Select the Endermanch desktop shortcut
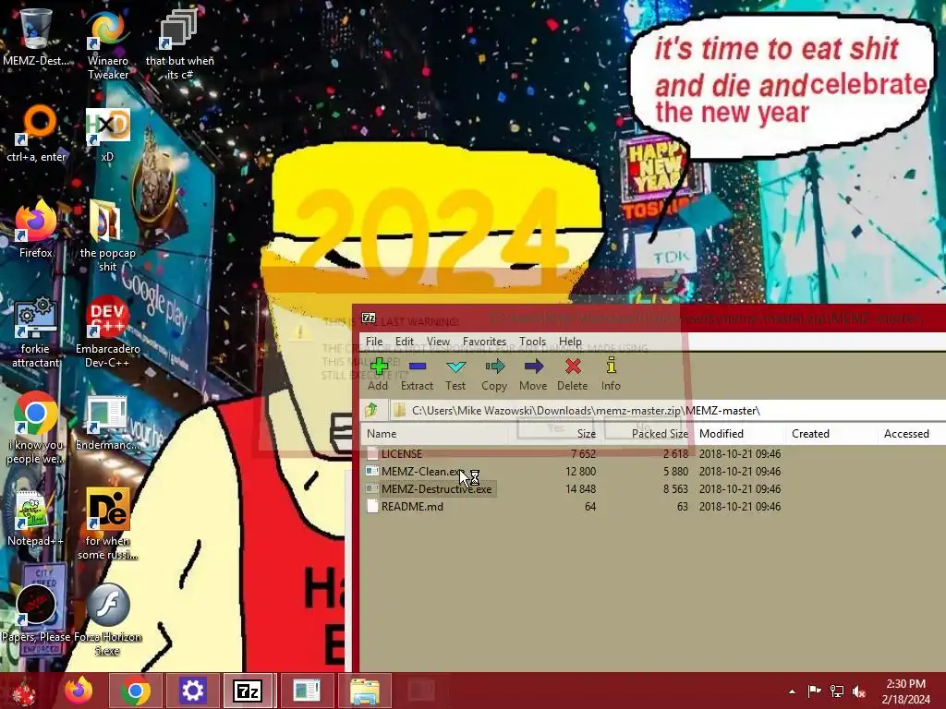Image resolution: width=946 pixels, height=709 pixels. [x=107, y=422]
